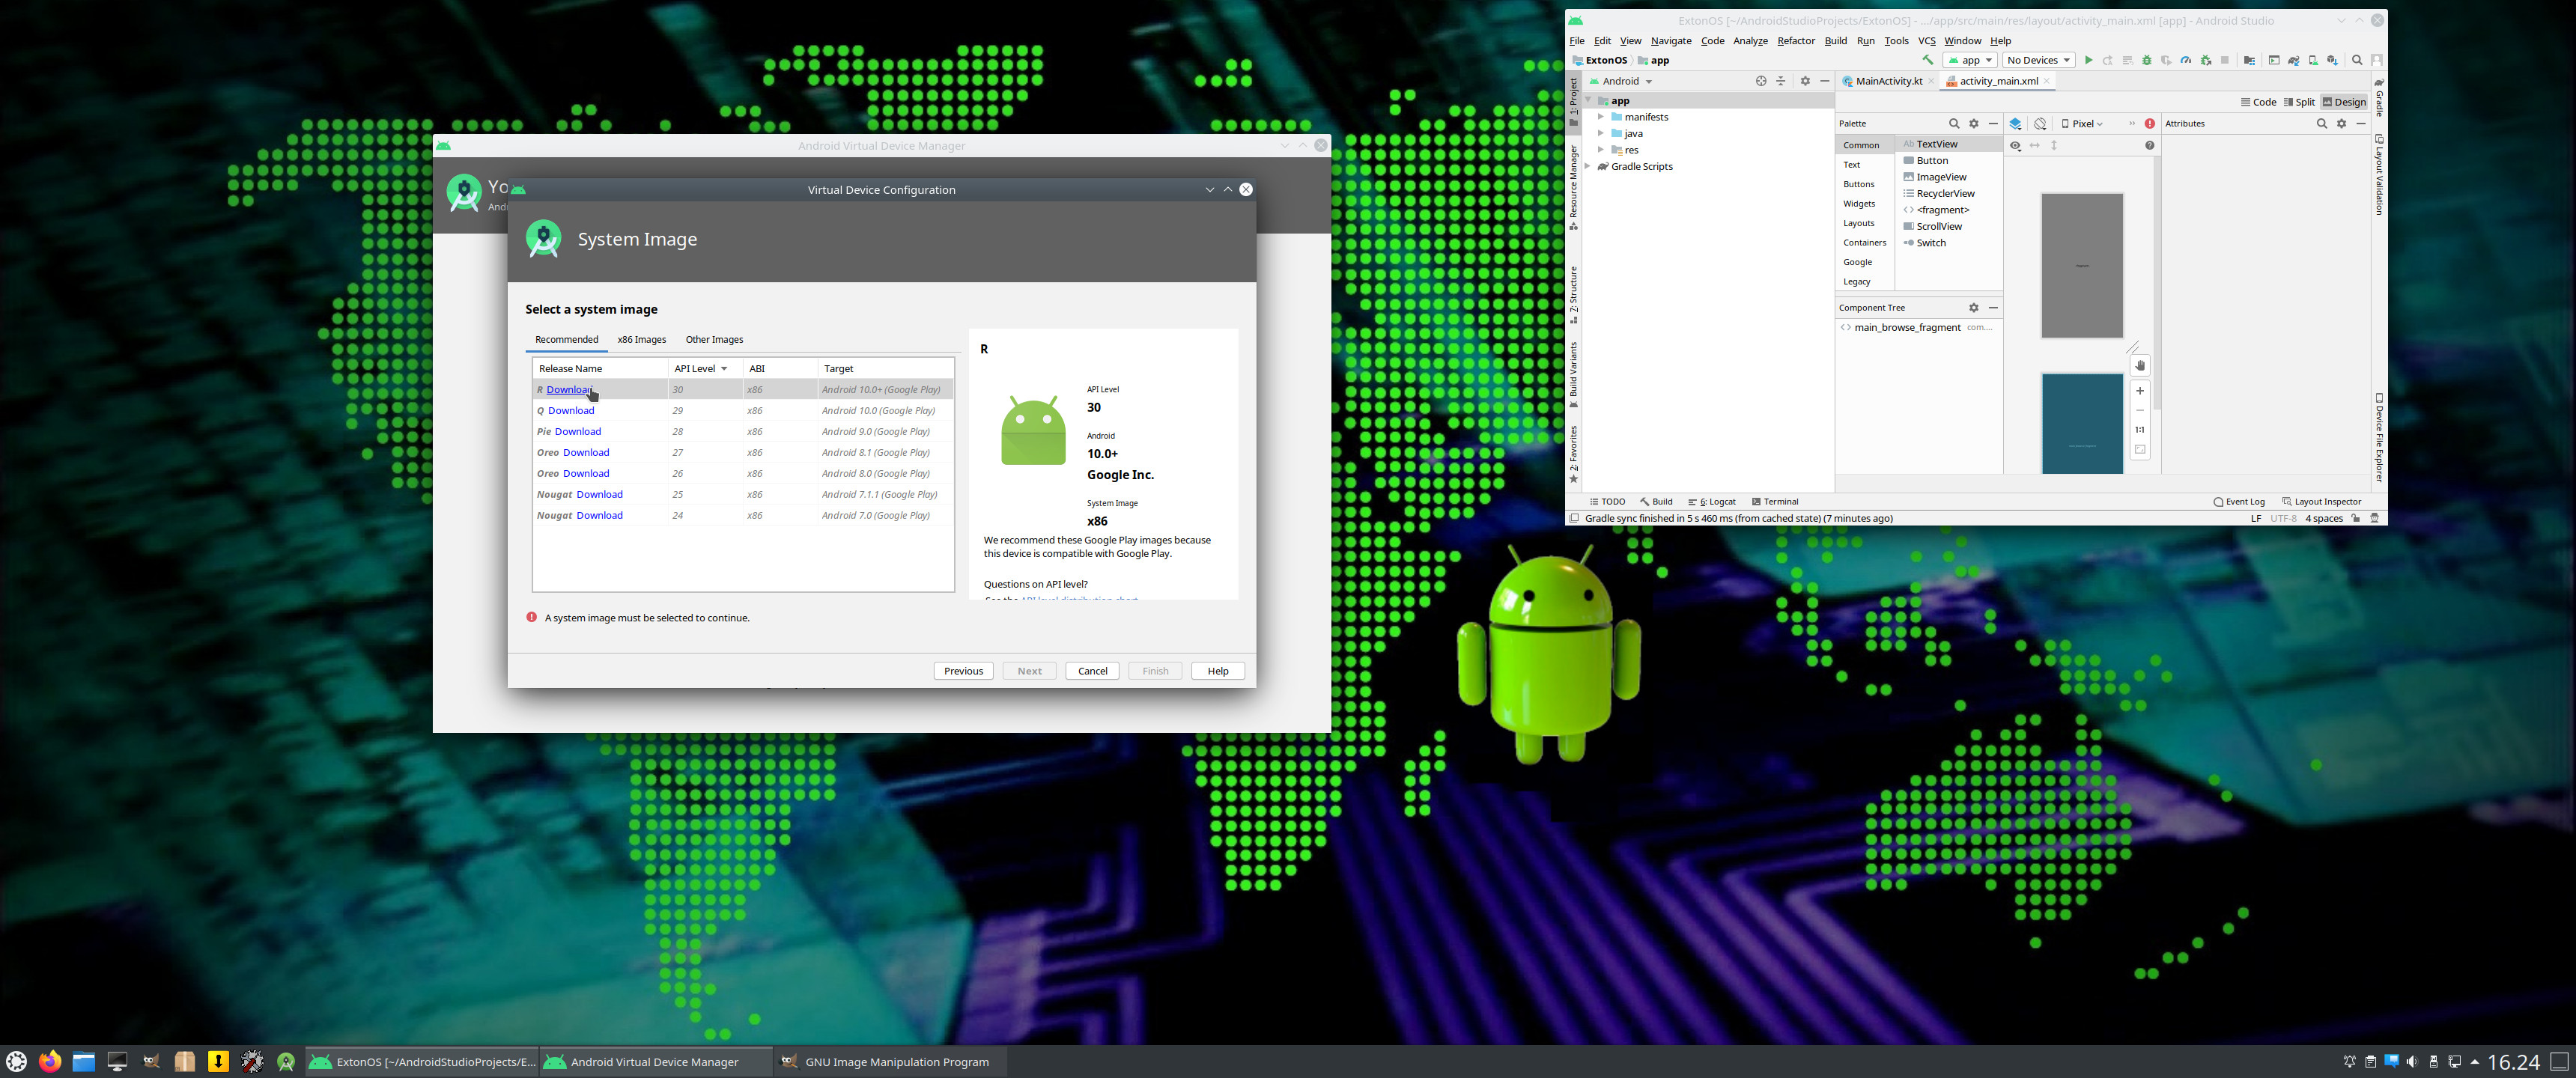Click the Attach Debugger to Android Process icon
The height and width of the screenshot is (1078, 2576).
2206,60
